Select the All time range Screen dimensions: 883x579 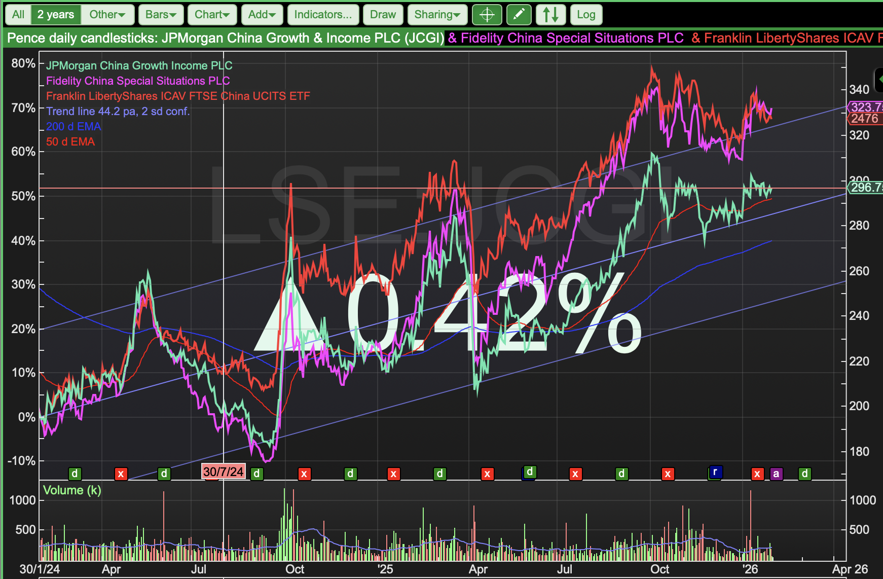(x=18, y=15)
